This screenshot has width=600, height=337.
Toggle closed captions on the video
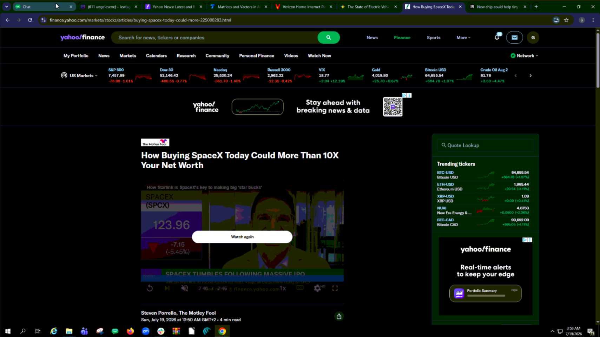click(300, 288)
